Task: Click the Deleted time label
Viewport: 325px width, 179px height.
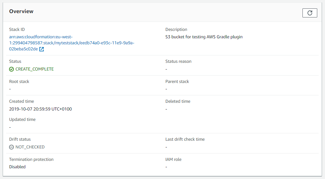Action: coord(178,101)
